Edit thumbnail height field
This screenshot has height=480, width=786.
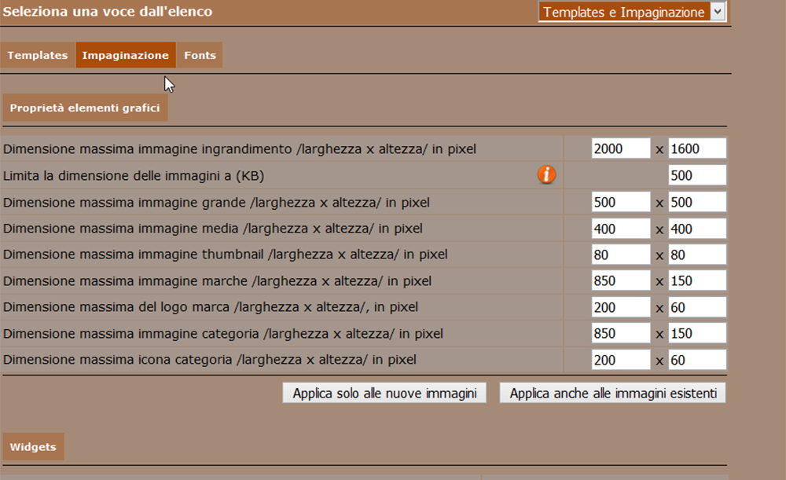696,255
